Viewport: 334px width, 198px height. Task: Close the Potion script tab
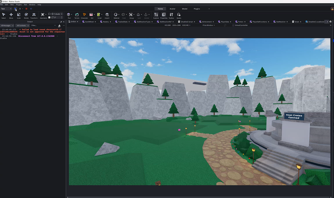[x=245, y=22]
